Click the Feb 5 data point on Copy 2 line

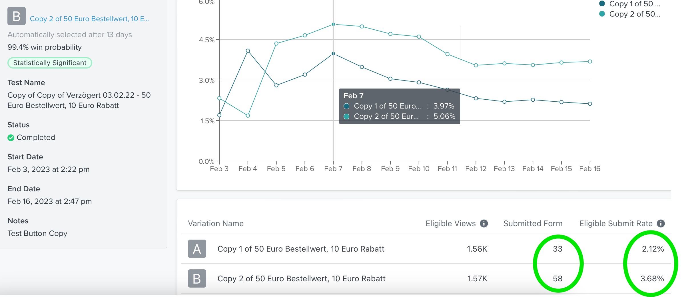[276, 43]
